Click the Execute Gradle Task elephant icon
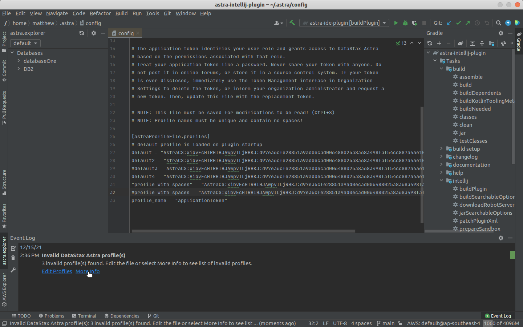 coord(461,43)
